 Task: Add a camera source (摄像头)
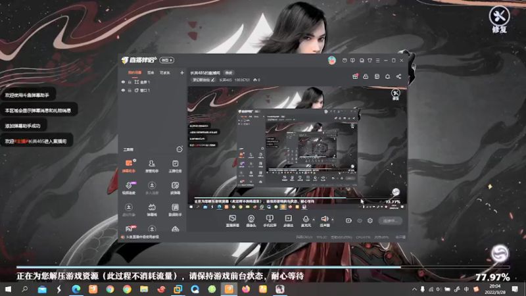point(251,221)
